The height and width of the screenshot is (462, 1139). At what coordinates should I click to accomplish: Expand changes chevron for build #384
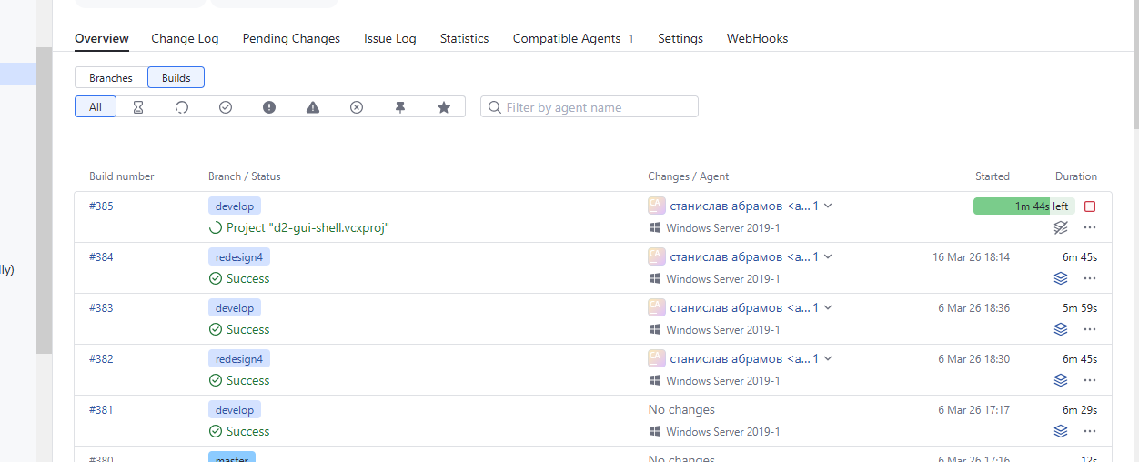(828, 256)
